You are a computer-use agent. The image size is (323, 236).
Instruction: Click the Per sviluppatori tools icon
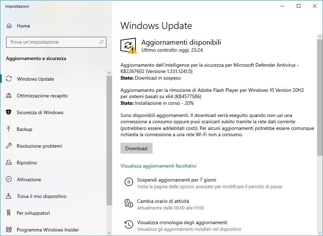point(9,213)
